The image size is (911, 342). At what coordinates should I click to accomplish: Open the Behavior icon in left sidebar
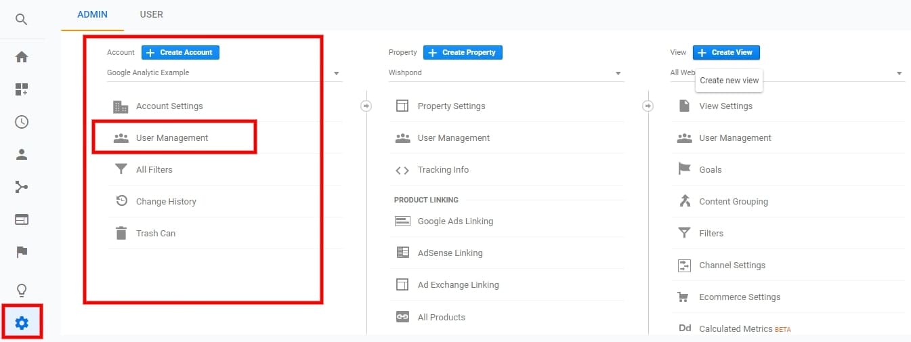(22, 219)
